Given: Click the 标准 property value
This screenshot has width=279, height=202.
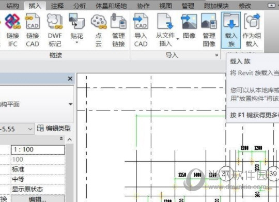Looking at the screenshot, I should tap(38, 169).
